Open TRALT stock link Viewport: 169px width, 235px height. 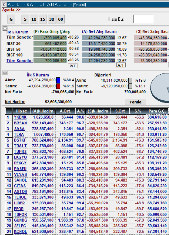tap(20, 146)
